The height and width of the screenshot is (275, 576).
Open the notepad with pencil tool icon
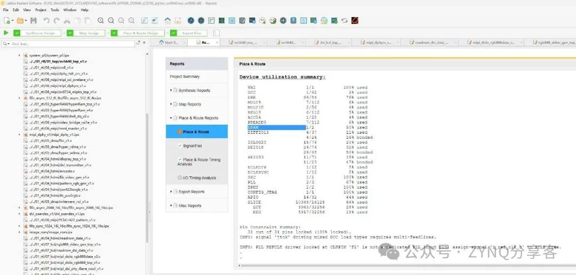pyautogui.click(x=242, y=21)
